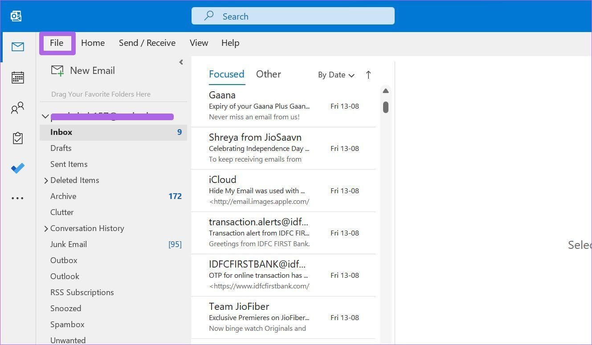Open the Home tab
This screenshot has width=592, height=345.
tap(93, 43)
